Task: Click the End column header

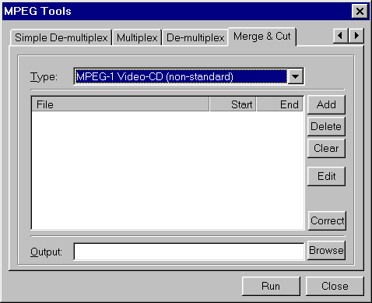Action: coord(279,104)
